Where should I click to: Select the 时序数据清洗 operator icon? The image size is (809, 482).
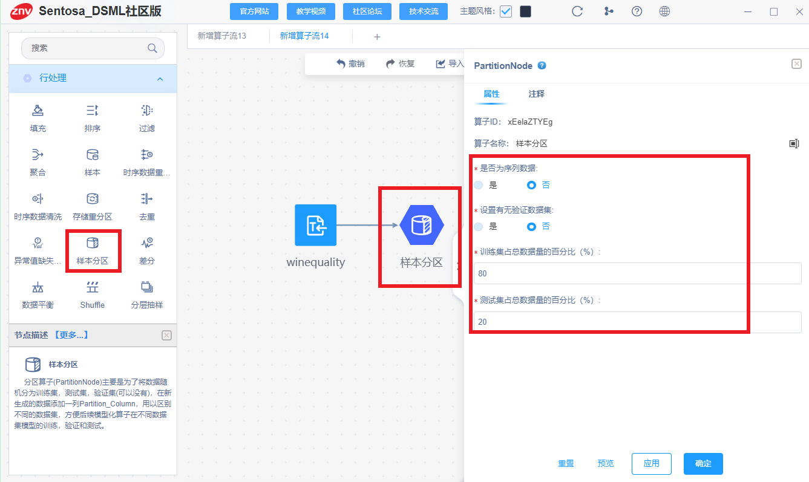click(x=38, y=198)
